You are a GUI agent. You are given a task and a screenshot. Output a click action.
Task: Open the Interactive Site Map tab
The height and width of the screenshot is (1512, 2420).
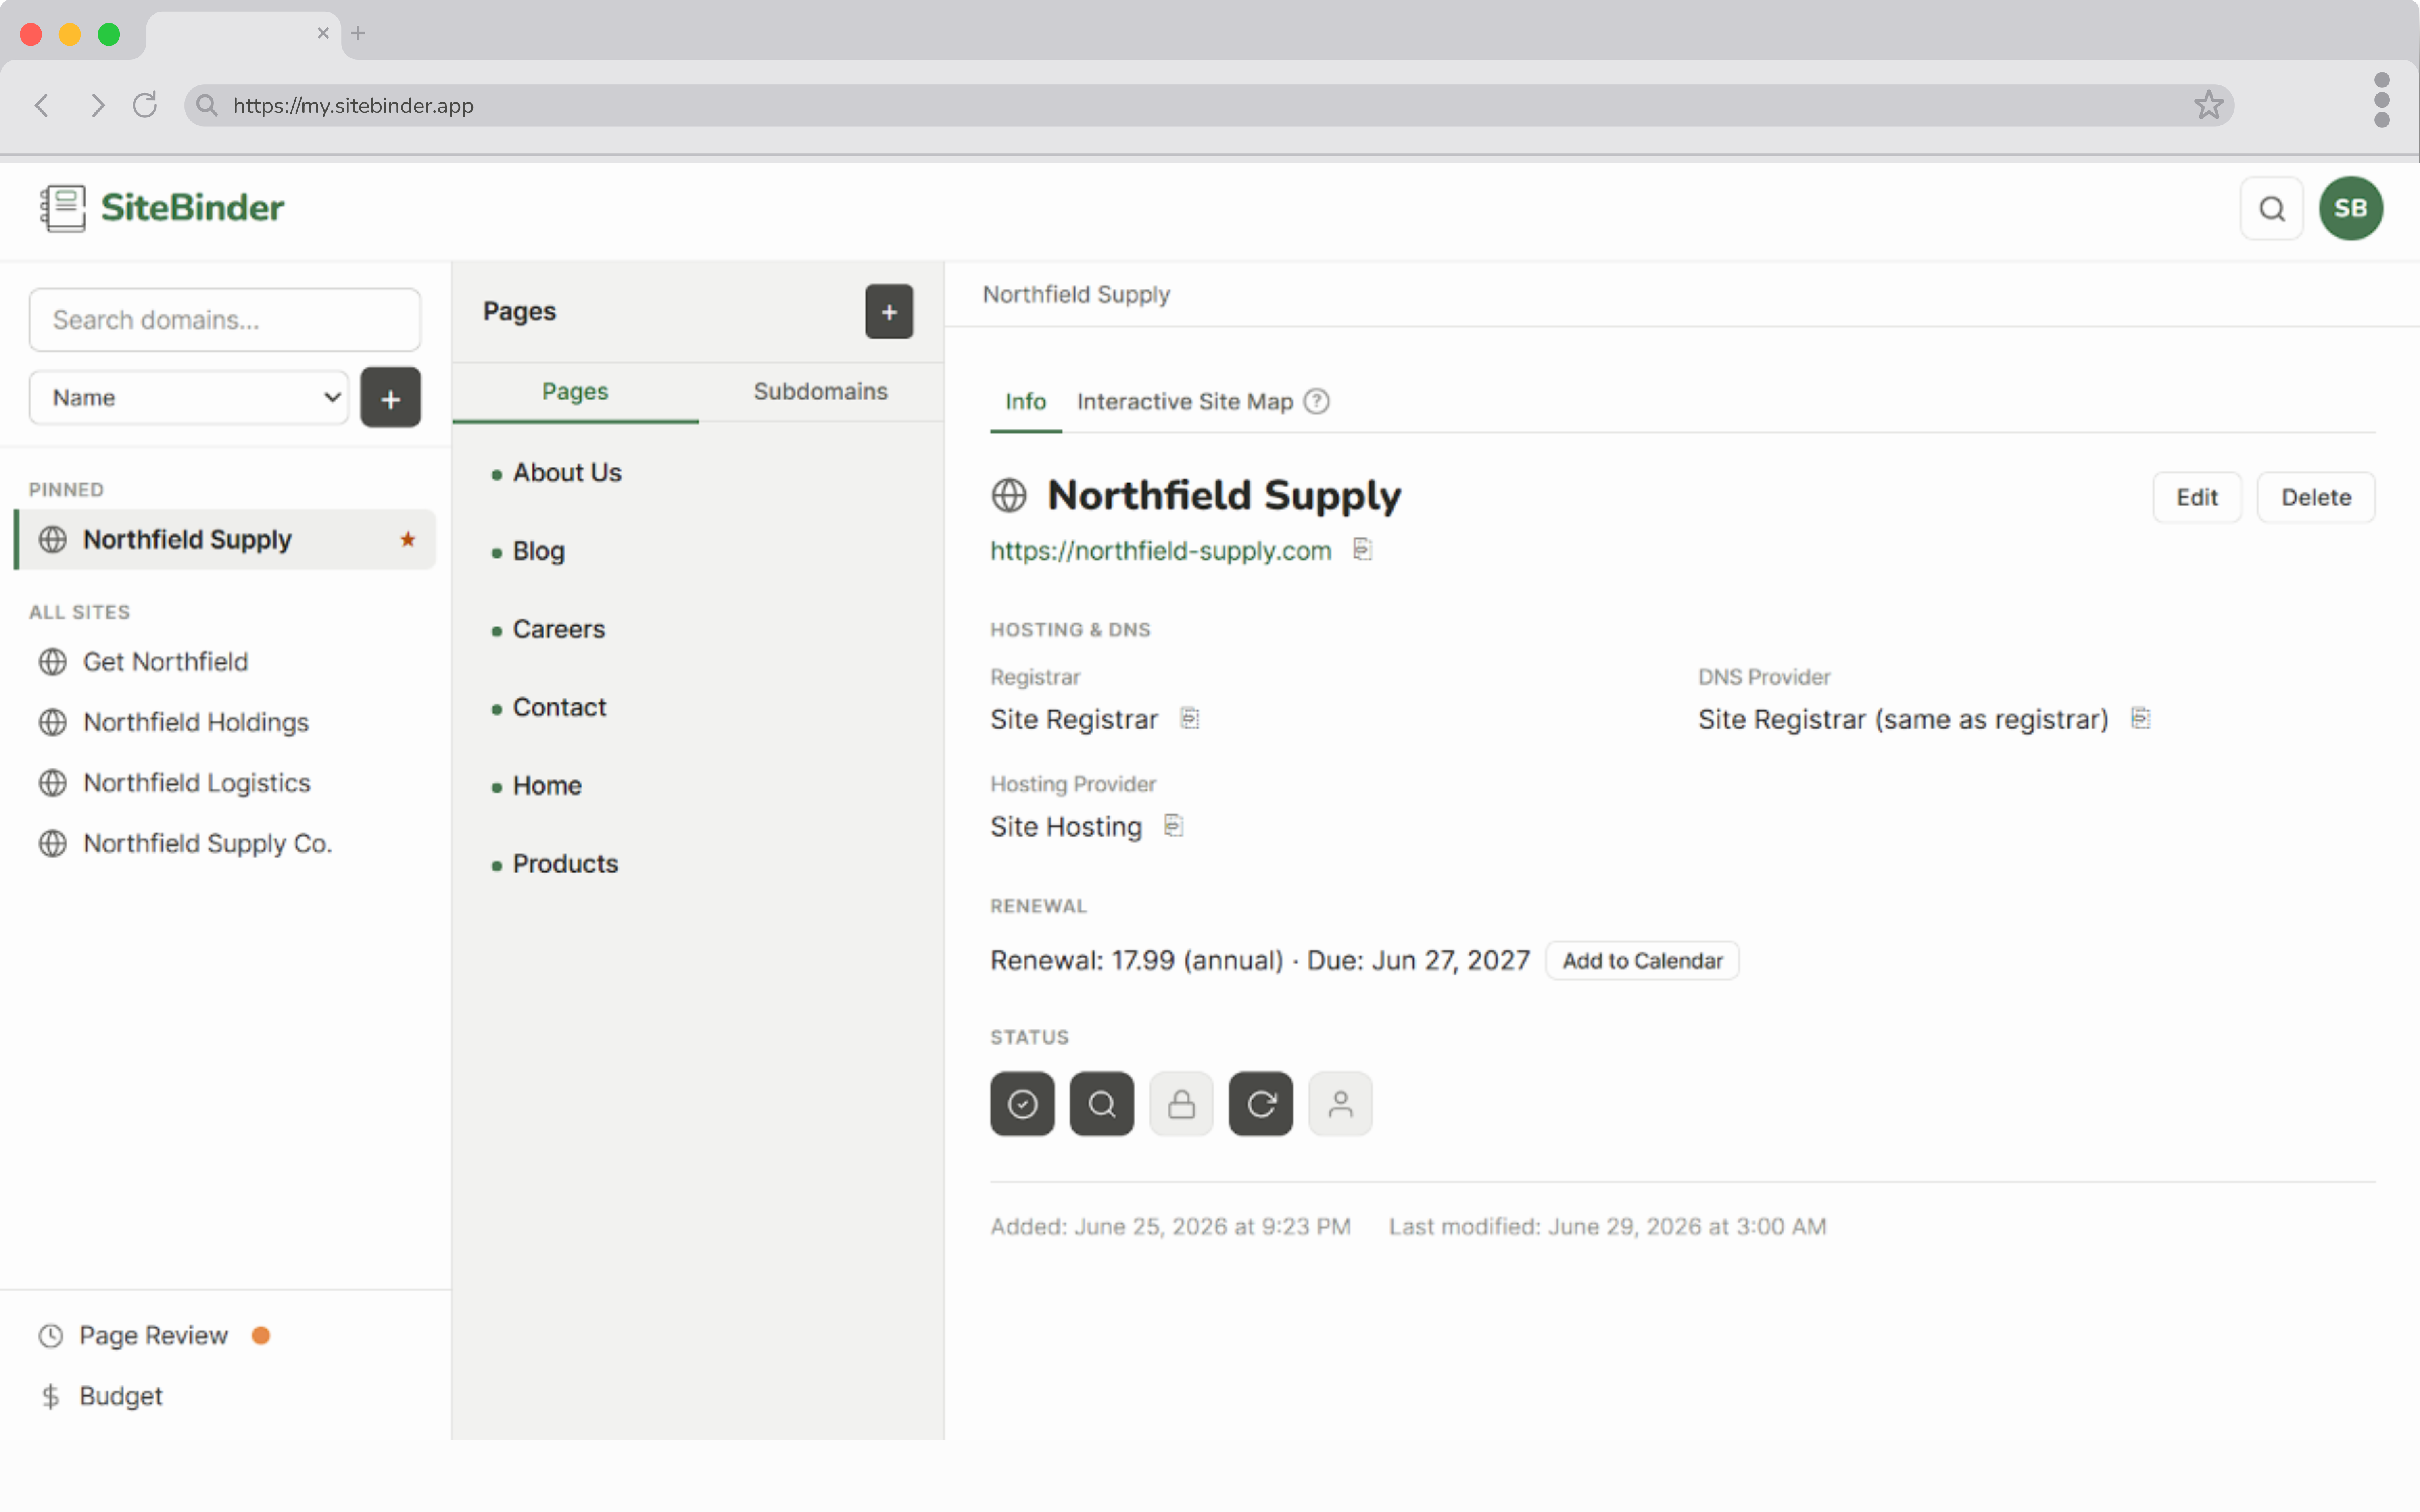tap(1185, 401)
